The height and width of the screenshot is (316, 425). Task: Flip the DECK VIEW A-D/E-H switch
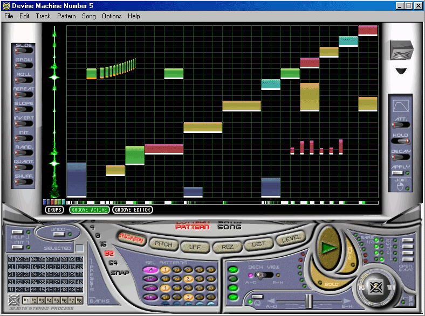tap(264, 276)
